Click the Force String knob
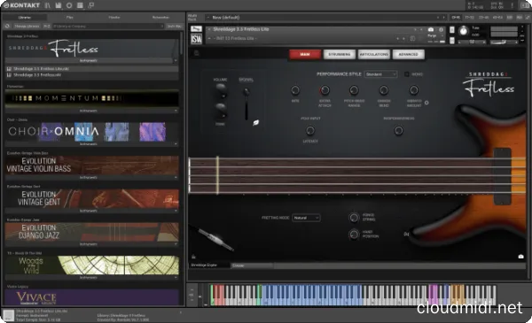The width and height of the screenshot is (532, 323). click(354, 218)
